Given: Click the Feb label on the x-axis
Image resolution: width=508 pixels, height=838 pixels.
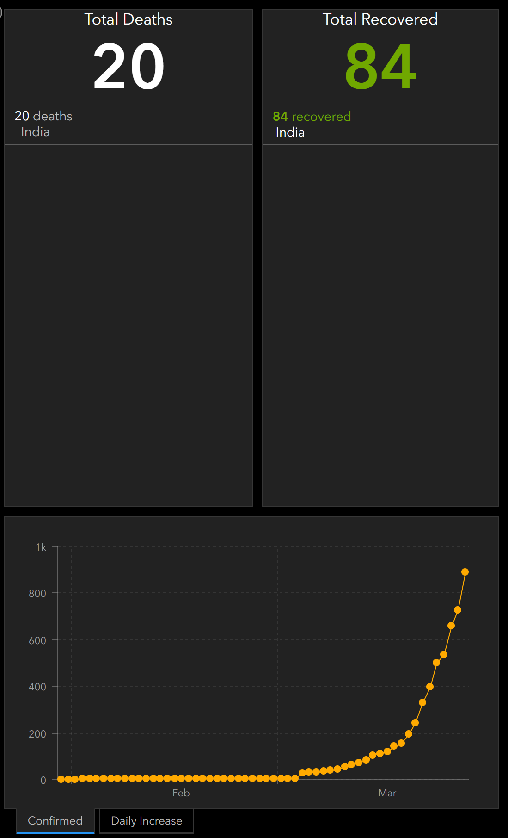Looking at the screenshot, I should coord(181,793).
